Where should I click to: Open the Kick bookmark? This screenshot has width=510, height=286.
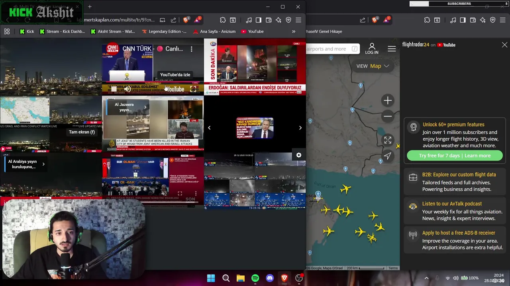(27, 31)
